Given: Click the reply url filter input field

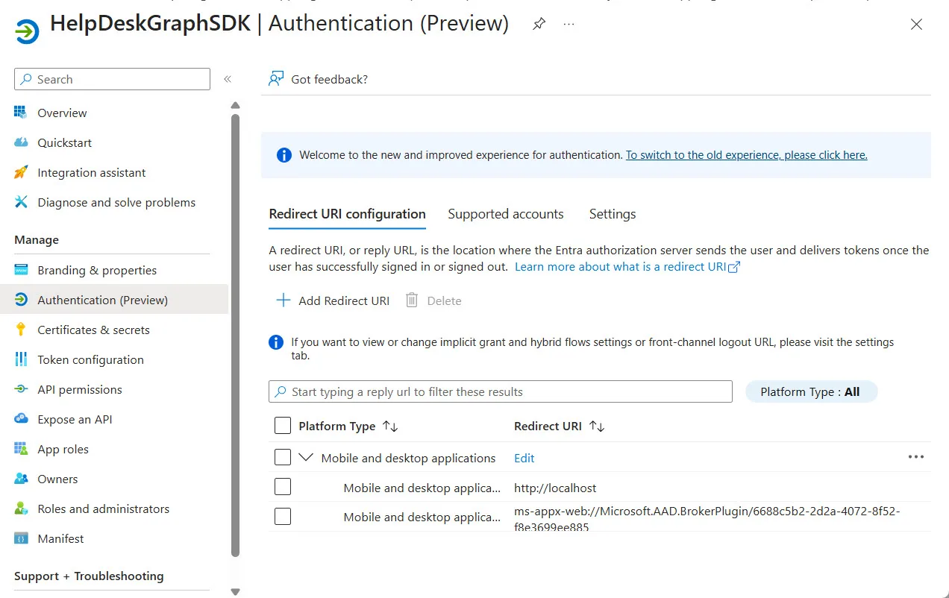Looking at the screenshot, I should coord(501,391).
